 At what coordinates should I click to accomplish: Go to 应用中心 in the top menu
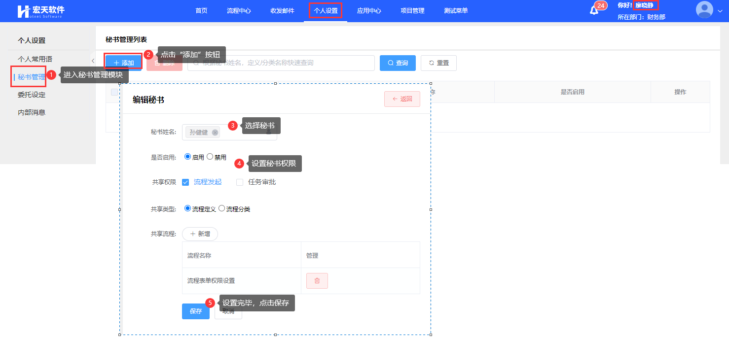368,11
